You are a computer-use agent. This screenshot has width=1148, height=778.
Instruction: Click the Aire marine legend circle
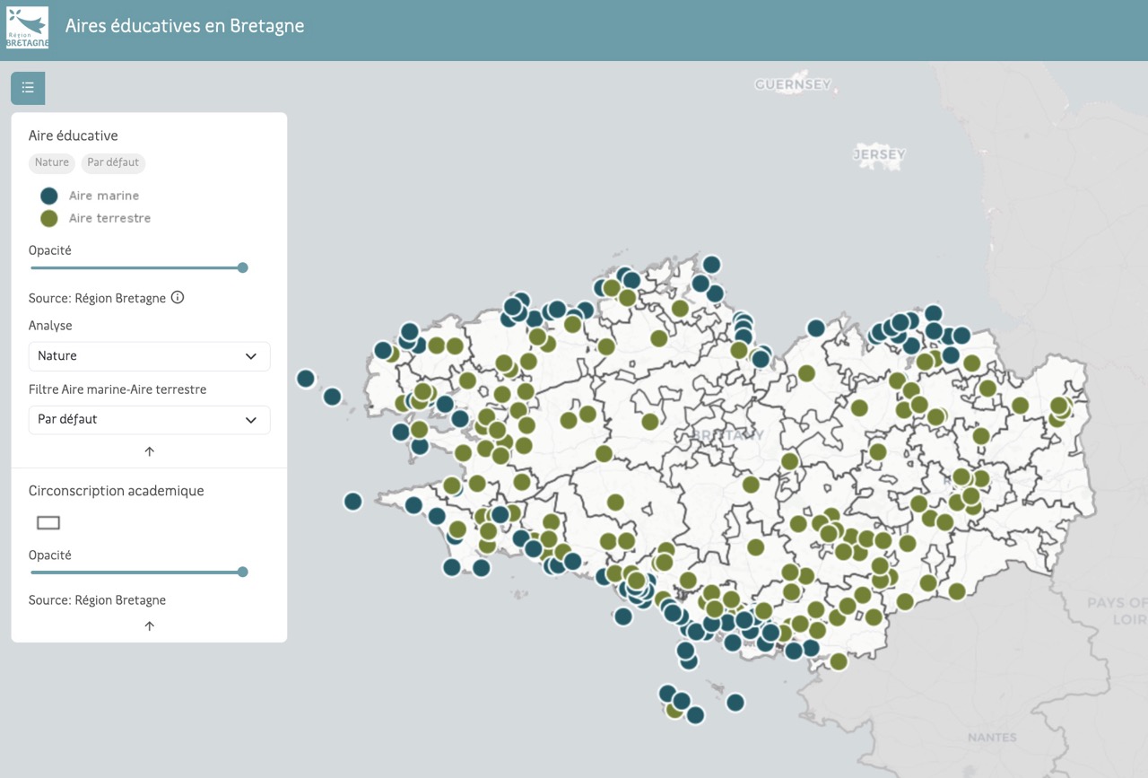coord(49,196)
